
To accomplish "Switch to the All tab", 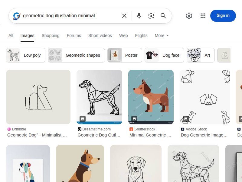I will (x=11, y=35).
